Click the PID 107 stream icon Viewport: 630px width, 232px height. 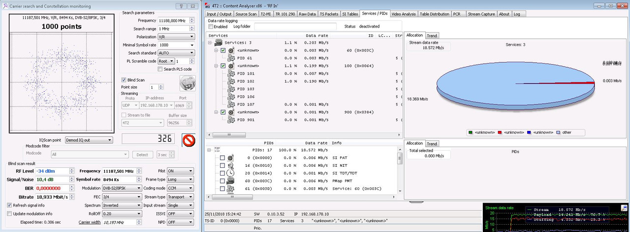click(x=231, y=104)
